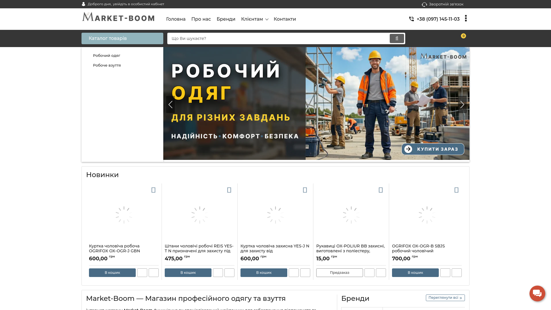Click the КУПИТИ ЗАРАЗ banner button
Image resolution: width=551 pixels, height=310 pixels.
(x=433, y=149)
